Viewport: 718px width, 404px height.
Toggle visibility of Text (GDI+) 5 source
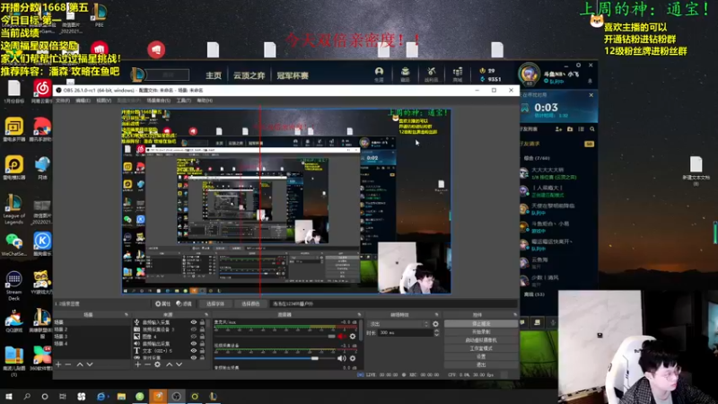coord(194,351)
